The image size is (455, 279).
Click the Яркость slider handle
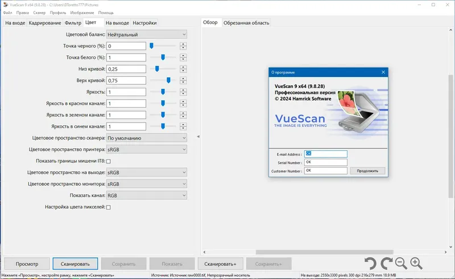coord(163,92)
